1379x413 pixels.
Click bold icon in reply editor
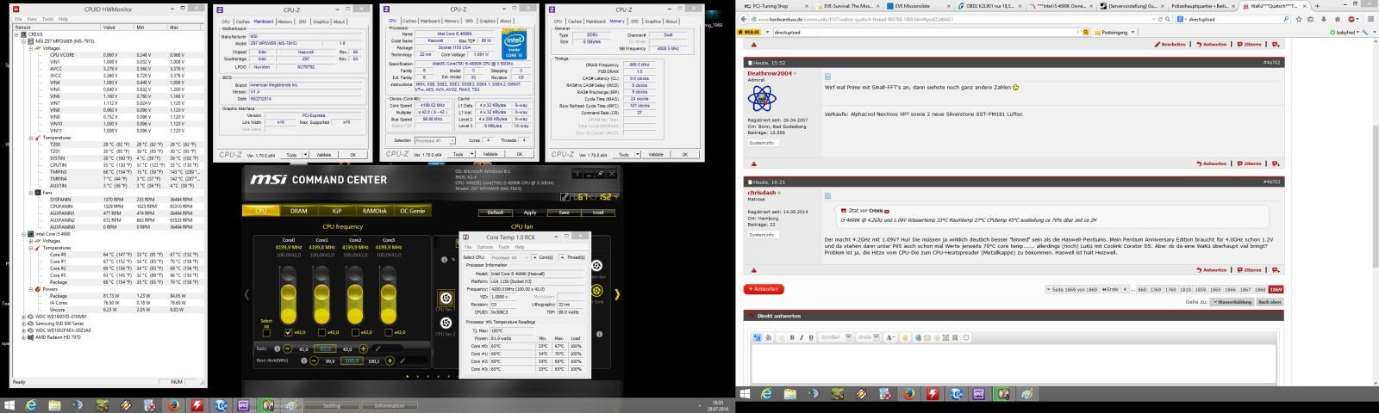(x=791, y=337)
